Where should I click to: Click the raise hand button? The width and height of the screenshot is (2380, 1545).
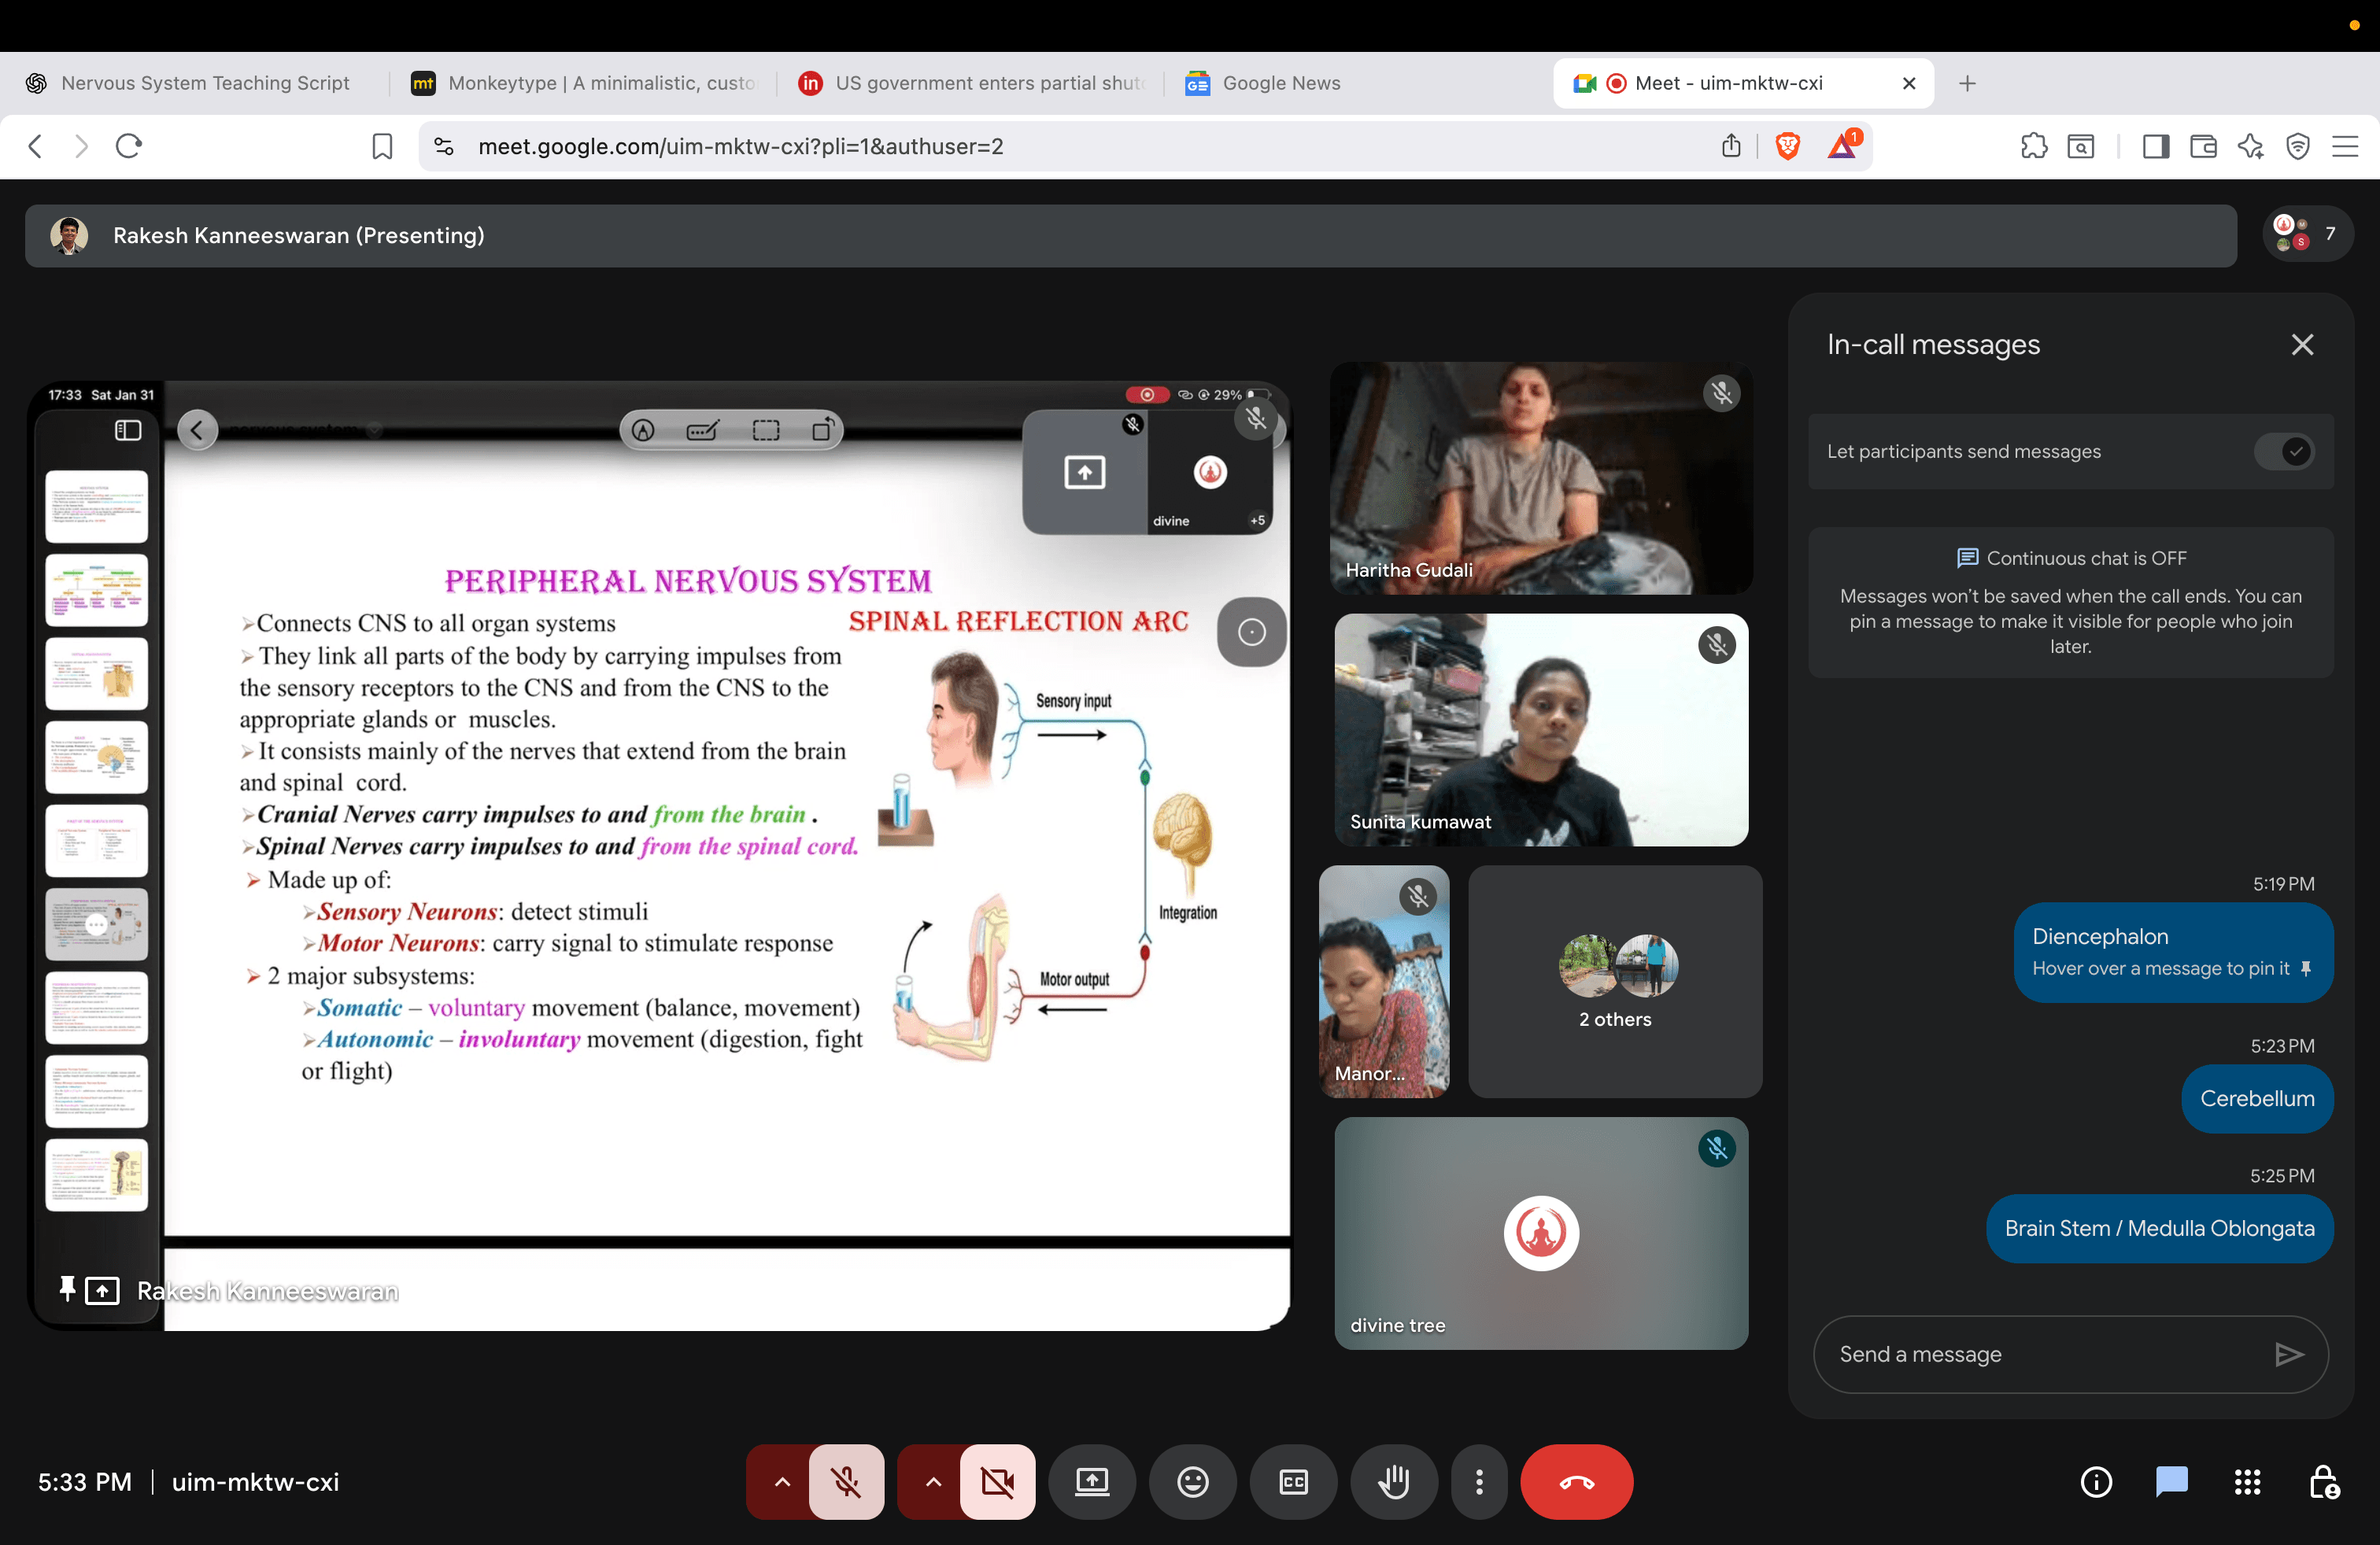pyautogui.click(x=1393, y=1481)
